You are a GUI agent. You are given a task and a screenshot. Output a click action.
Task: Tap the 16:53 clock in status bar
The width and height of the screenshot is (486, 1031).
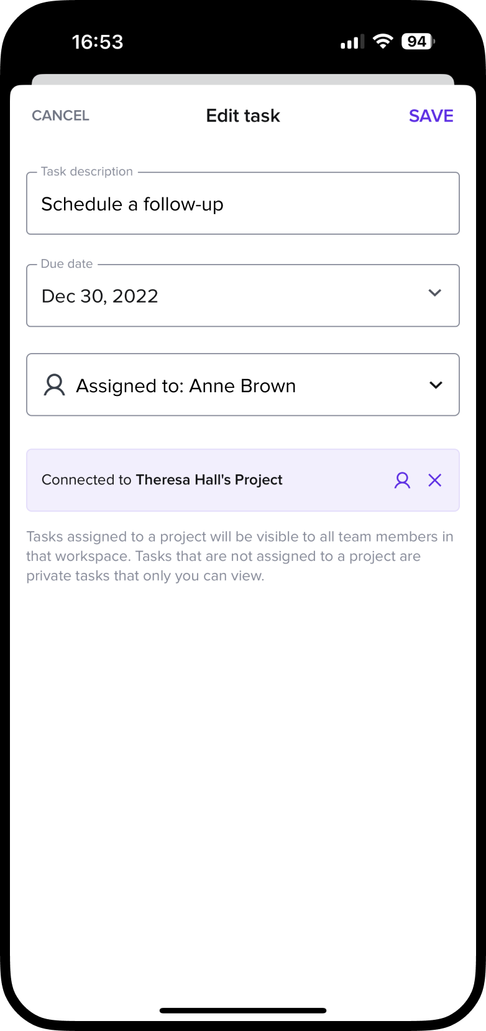pos(98,42)
